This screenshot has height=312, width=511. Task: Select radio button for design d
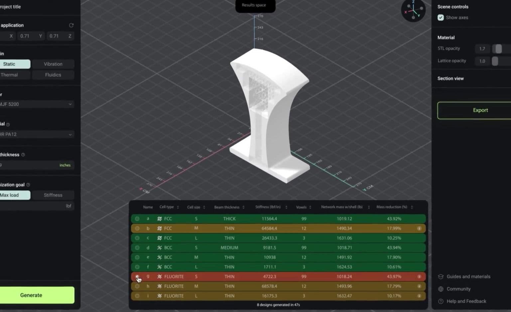(137, 248)
